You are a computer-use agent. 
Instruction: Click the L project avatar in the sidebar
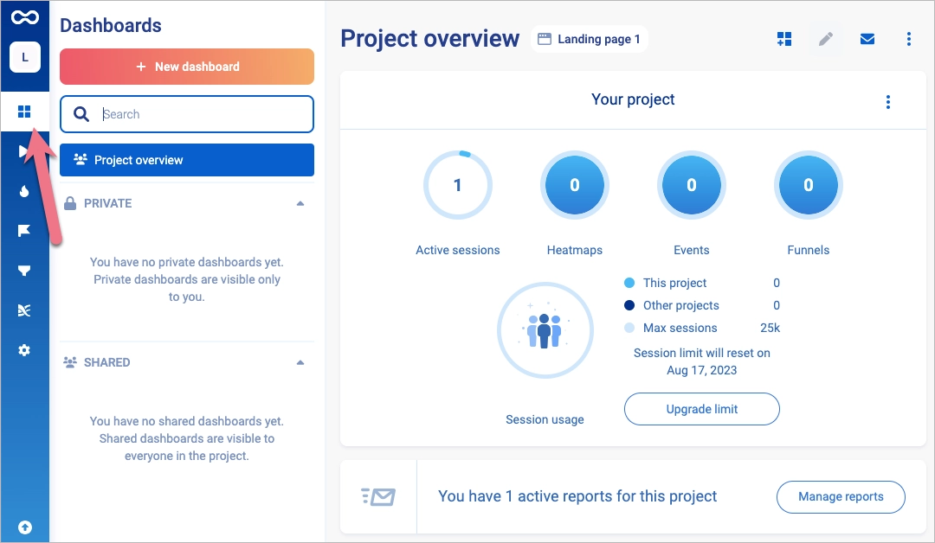tap(24, 57)
